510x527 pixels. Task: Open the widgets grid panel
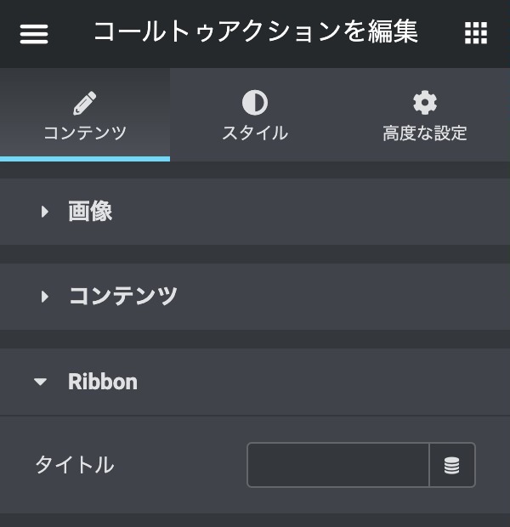(x=476, y=34)
